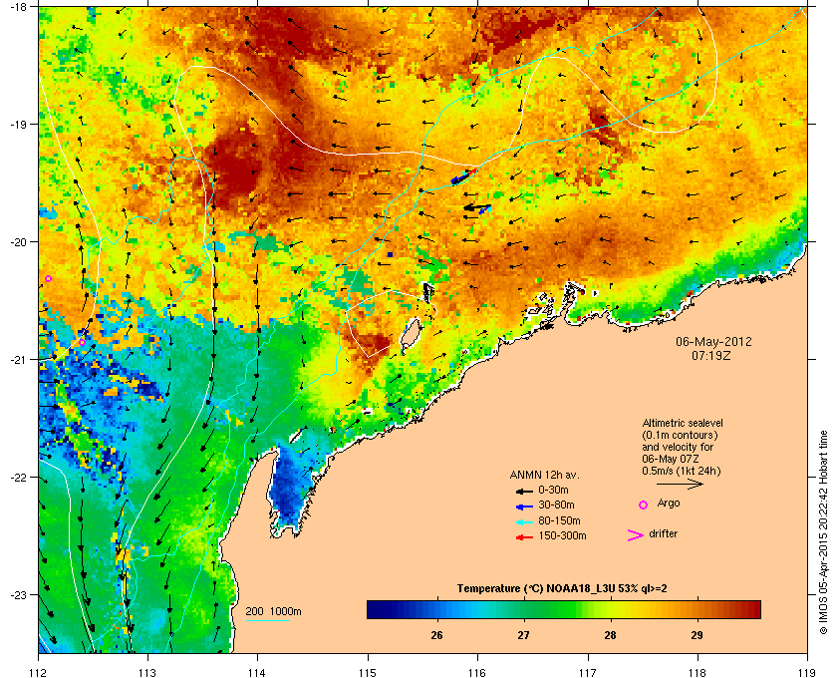The width and height of the screenshot is (837, 678).
Task: Click the '30-80m' legend text
Action: pyautogui.click(x=556, y=505)
